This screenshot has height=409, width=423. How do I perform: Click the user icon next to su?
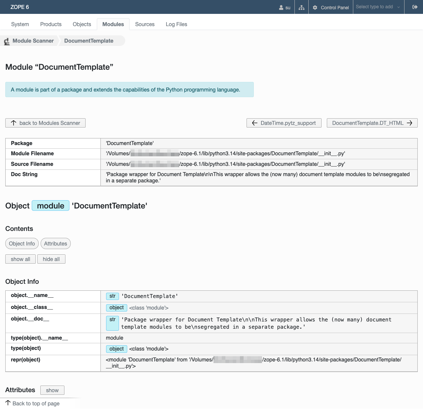click(x=281, y=7)
